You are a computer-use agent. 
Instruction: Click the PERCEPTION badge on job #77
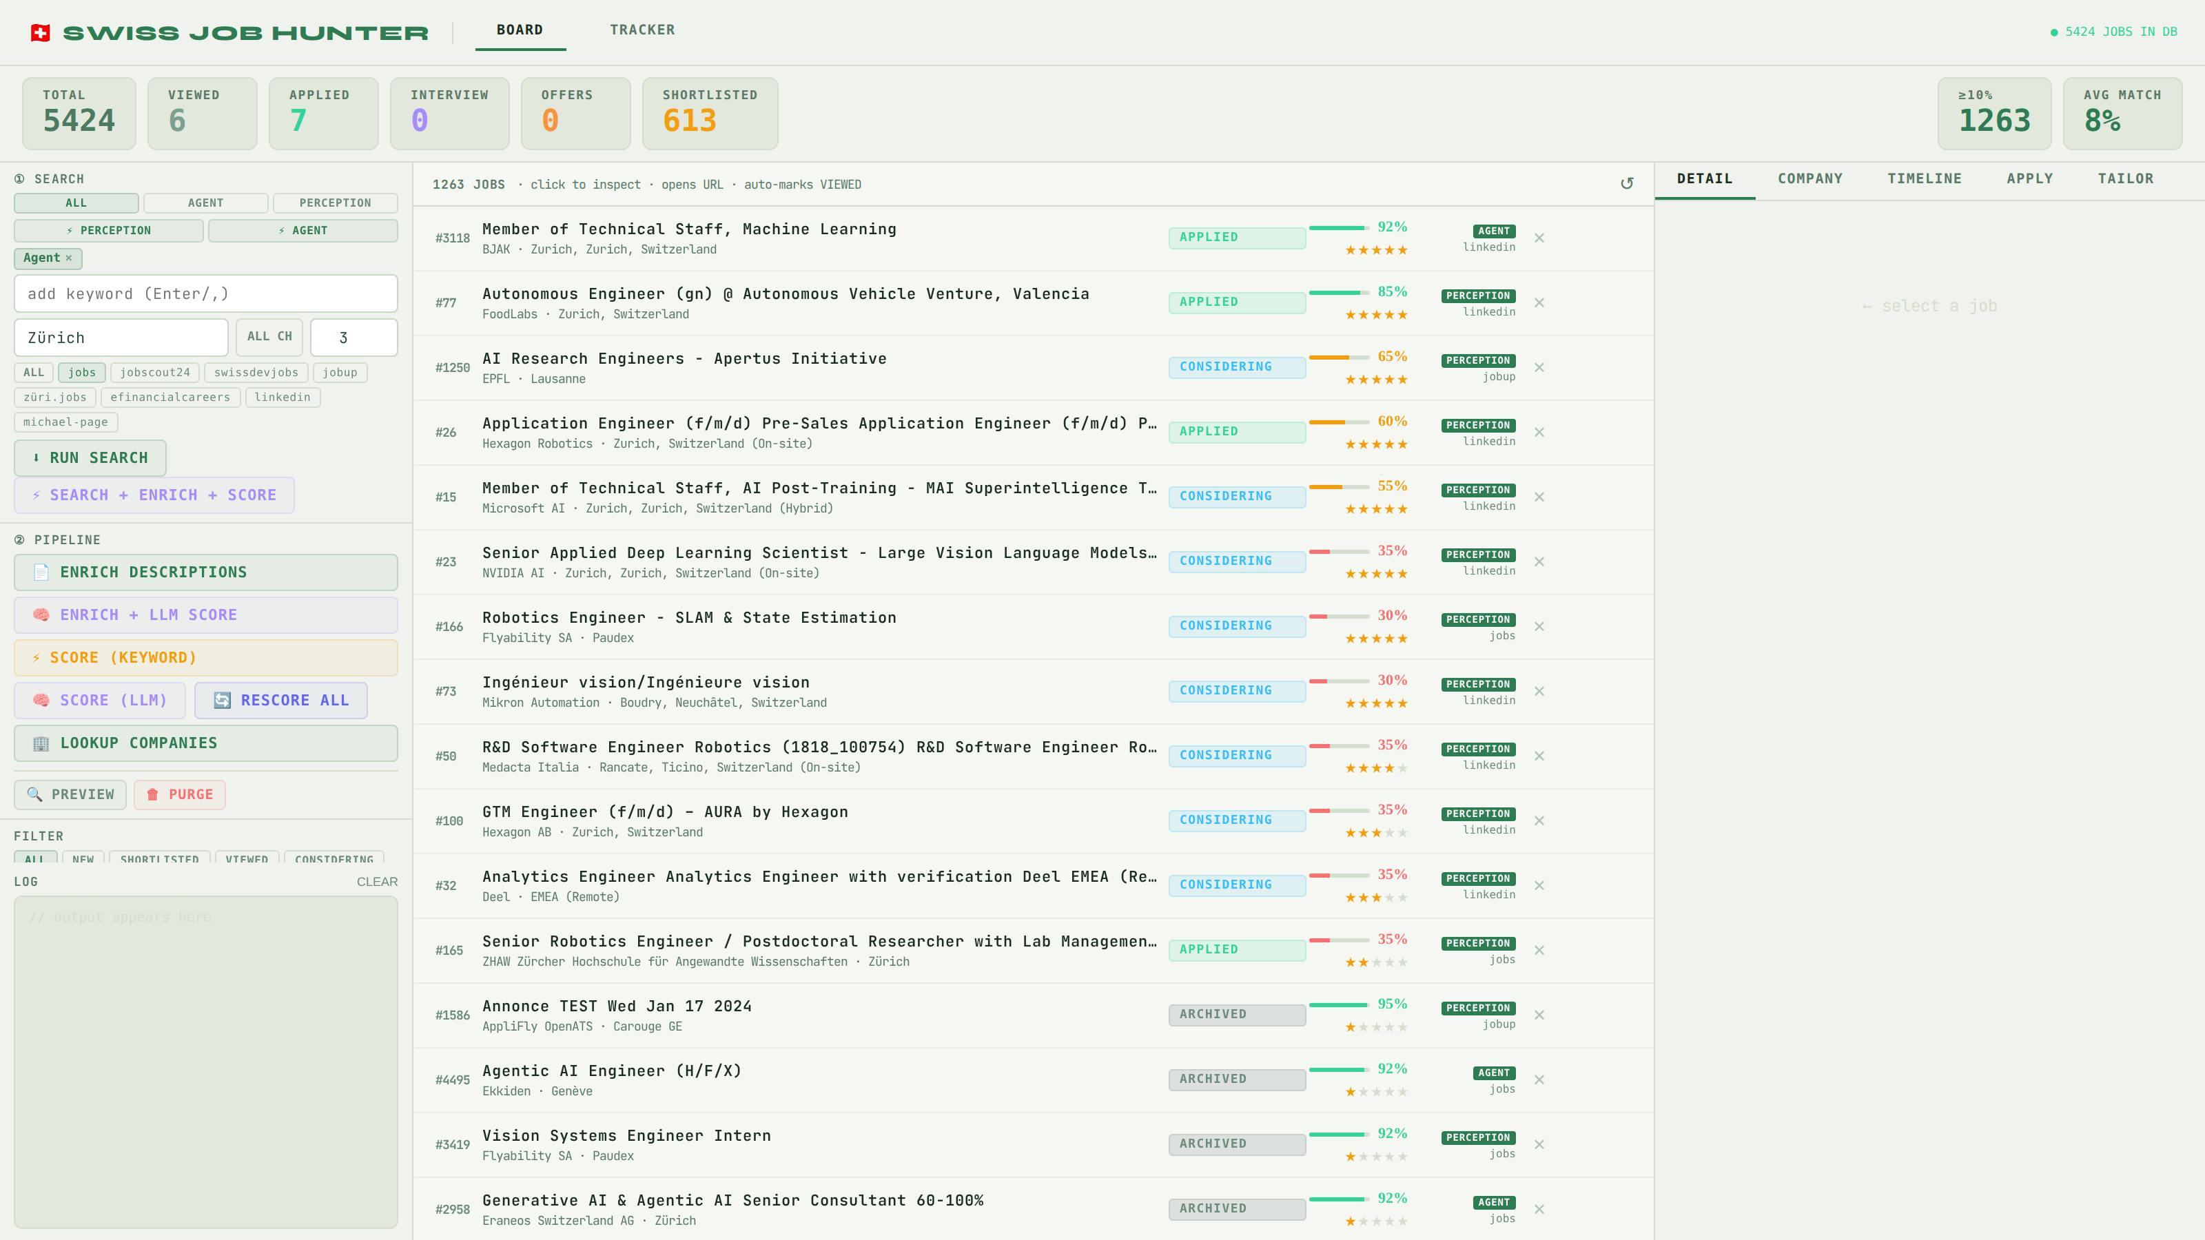pos(1478,296)
